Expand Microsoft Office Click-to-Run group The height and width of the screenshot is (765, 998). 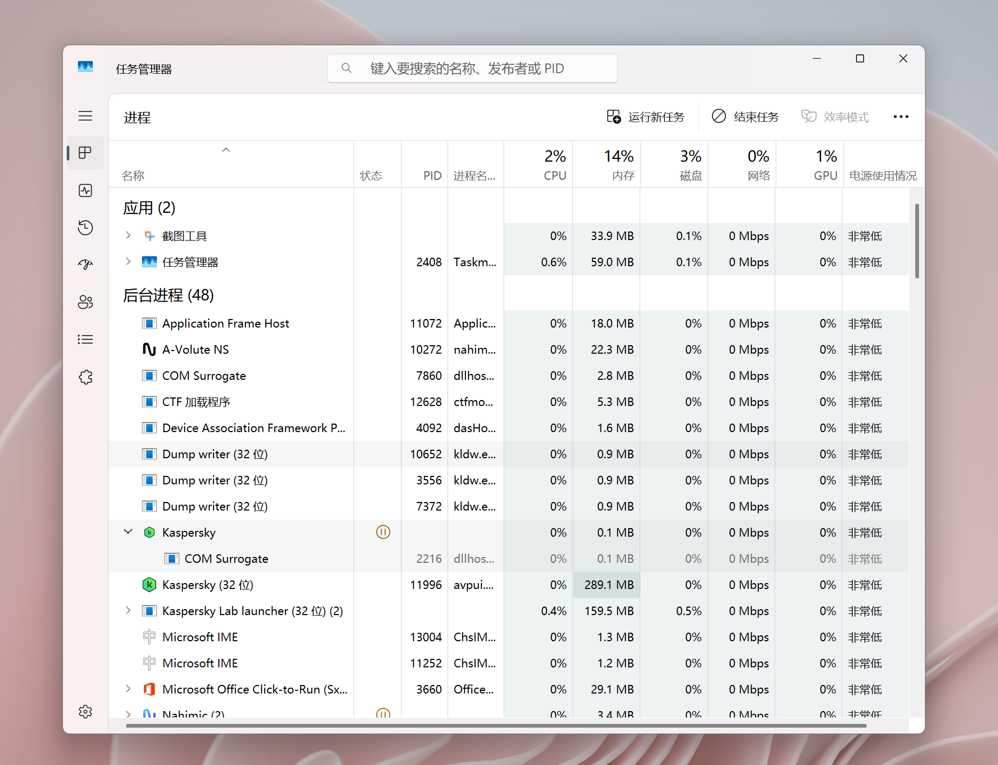point(128,689)
